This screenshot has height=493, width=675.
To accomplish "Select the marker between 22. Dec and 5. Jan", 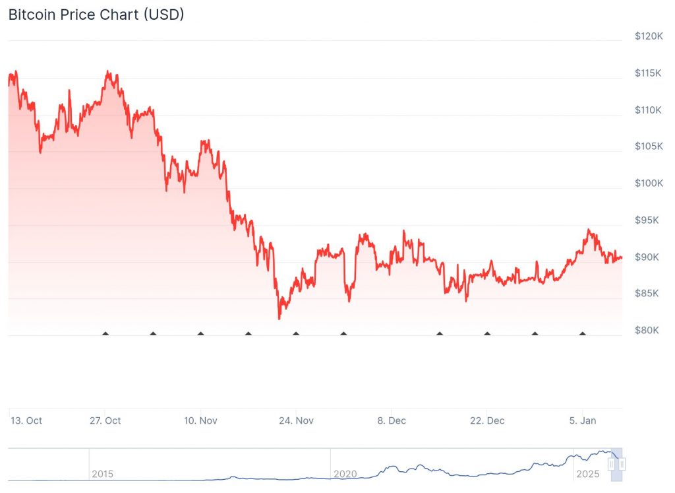I will coord(535,334).
